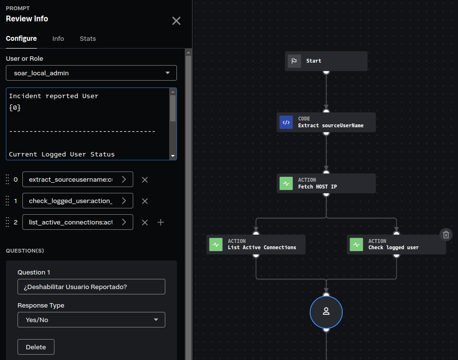Click the message box scroll down arrow
Viewport: 458px width, 360px height.
(173, 156)
